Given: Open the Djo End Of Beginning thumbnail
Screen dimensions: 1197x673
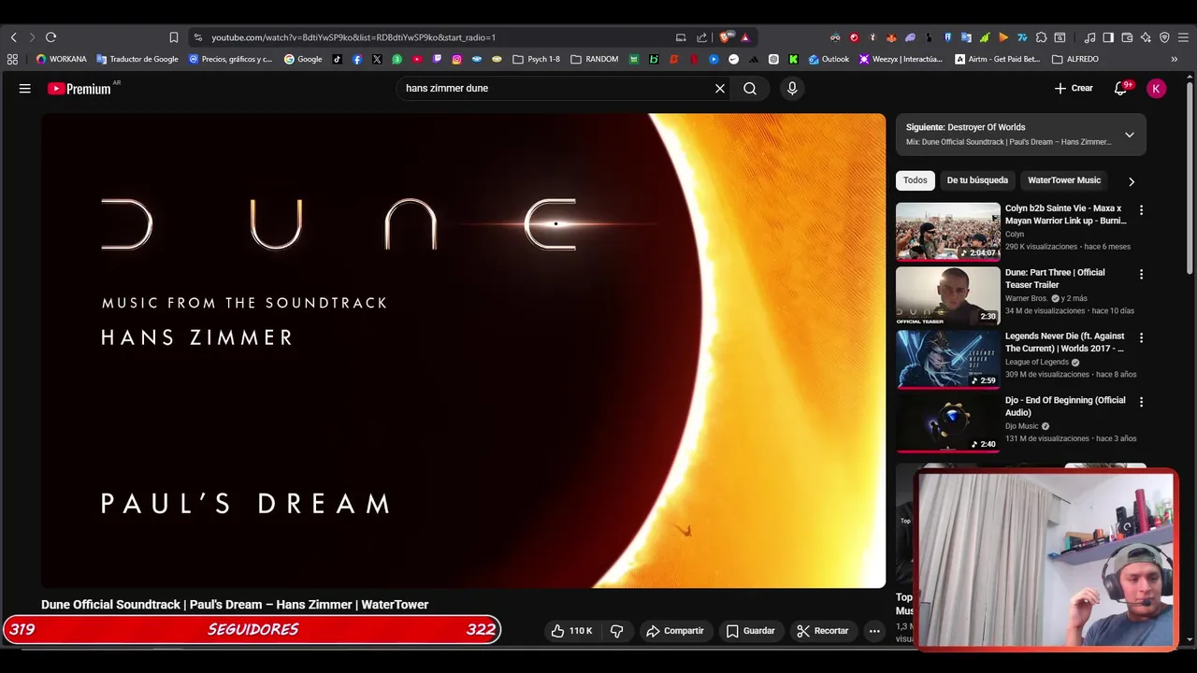Looking at the screenshot, I should click(x=948, y=422).
